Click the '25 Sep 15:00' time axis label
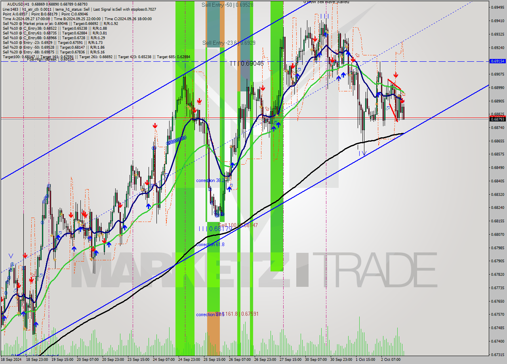The image size is (507, 364). [215, 360]
